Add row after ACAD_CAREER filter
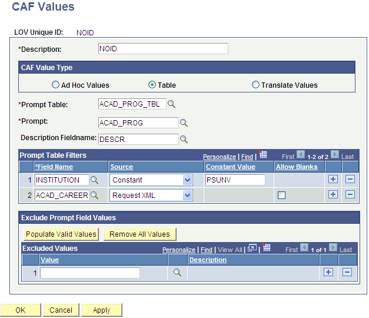This screenshot has height=318, width=369. pos(333,194)
